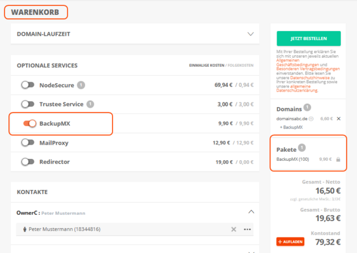The image size is (357, 253).
Task: Open the Trustee Service info badge
Action: click(x=90, y=104)
